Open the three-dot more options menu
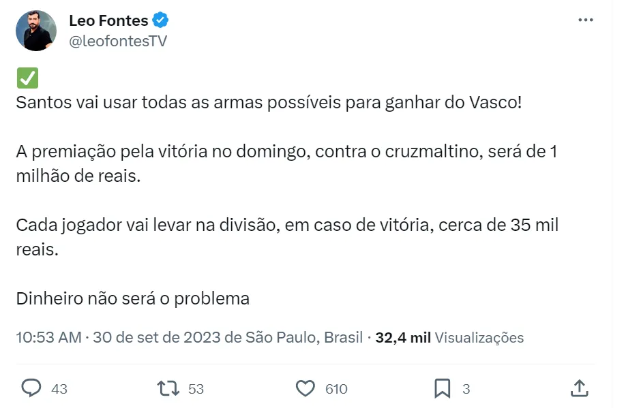This screenshot has width=626, height=408. click(585, 20)
